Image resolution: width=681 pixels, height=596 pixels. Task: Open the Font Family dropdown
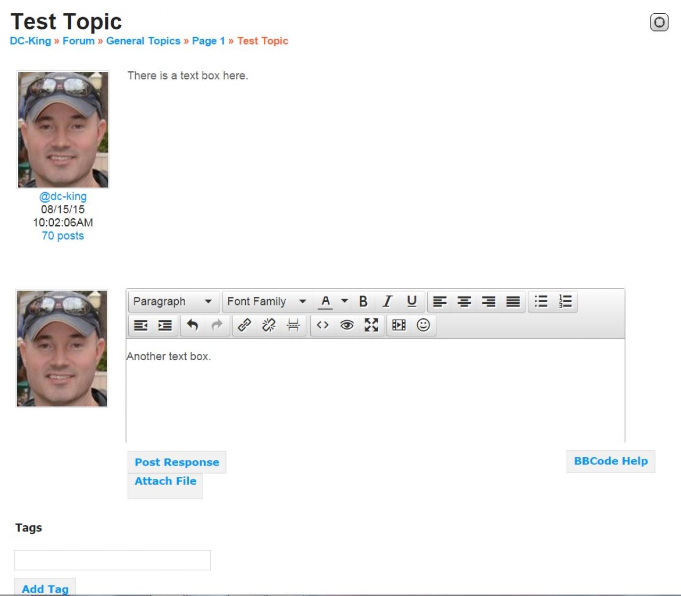click(x=268, y=302)
